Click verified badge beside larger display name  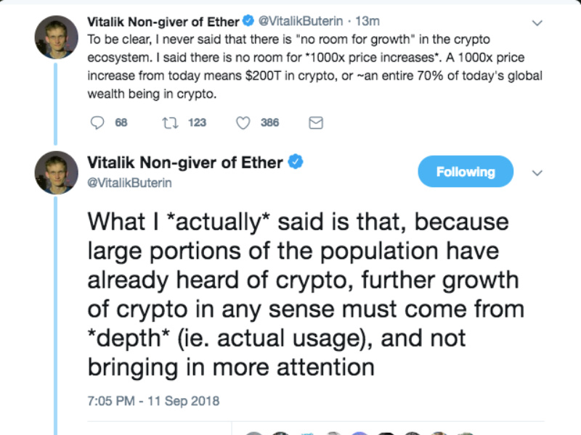296,162
